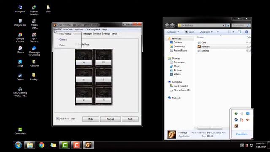Toggle the Explorer preview pane icon
The width and height of the screenshot is (270, 152).
[240, 32]
